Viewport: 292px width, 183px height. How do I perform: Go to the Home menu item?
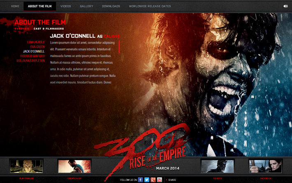[x=15, y=6]
